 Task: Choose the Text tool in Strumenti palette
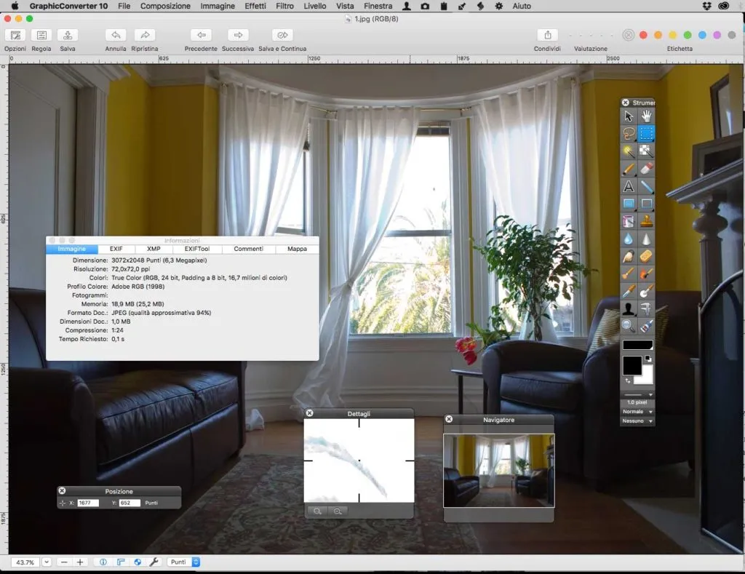(629, 186)
